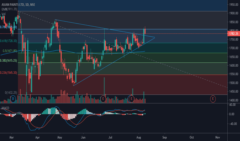Screen dimensions: 240x141
Task: Click the 0.5(1671.80) Fibonacci level label
Action: pos(10,51)
